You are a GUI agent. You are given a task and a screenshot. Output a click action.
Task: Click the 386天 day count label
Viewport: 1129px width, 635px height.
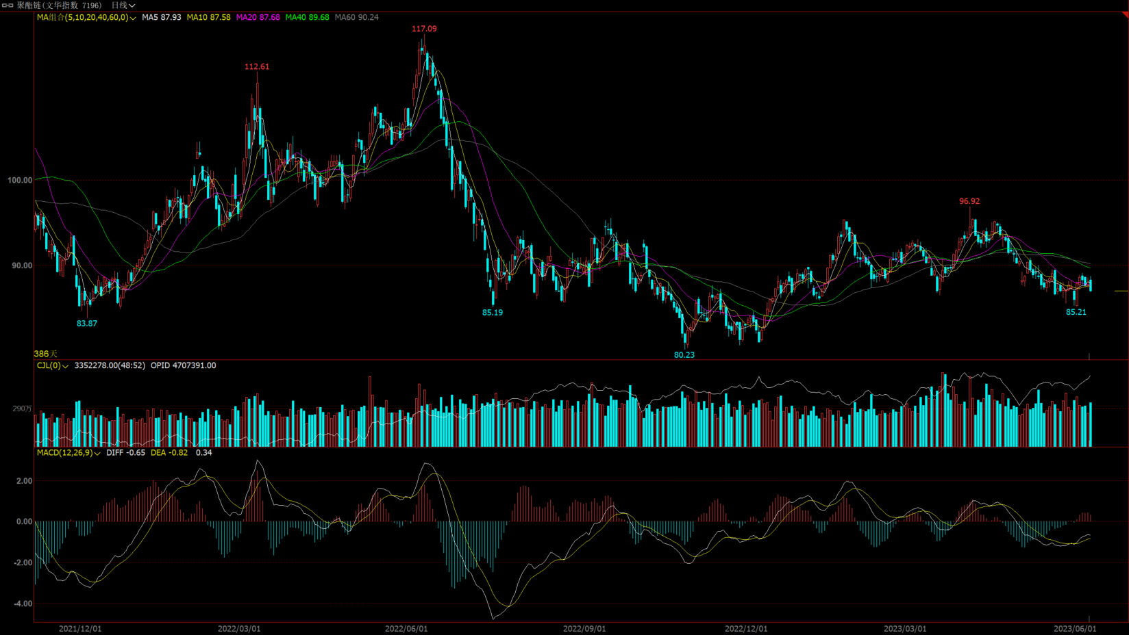(x=46, y=354)
